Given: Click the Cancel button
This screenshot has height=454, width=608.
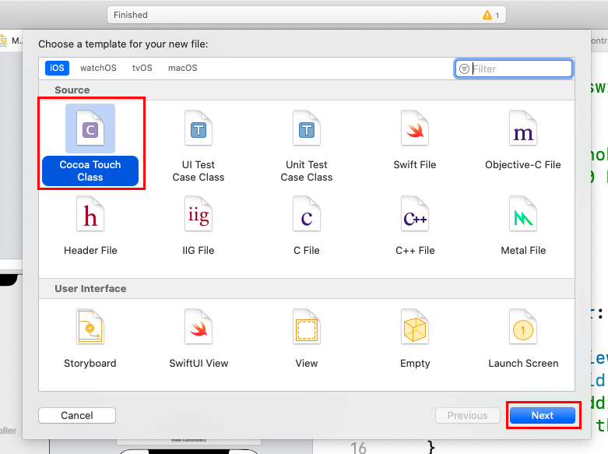Looking at the screenshot, I should 77,415.
